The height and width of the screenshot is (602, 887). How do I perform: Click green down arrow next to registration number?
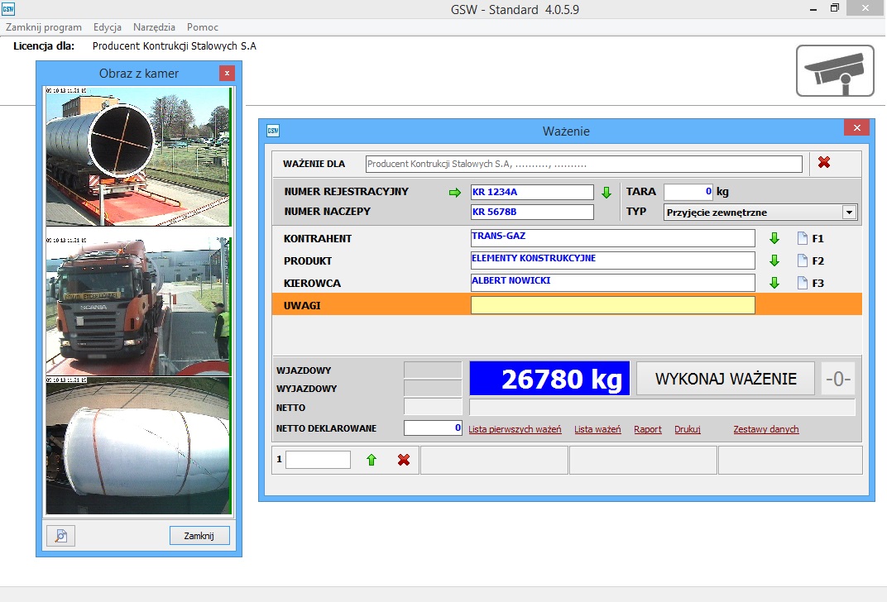[607, 193]
